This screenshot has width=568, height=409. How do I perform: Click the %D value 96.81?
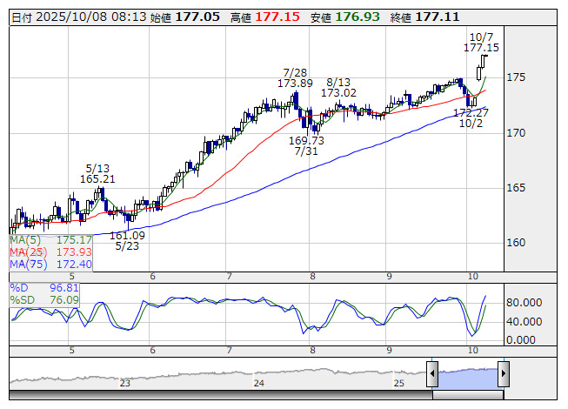(64, 288)
